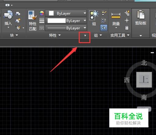This screenshot has height=135, width=156.
Task: Click the Group Edit add/remove icon
Action: (104, 20)
